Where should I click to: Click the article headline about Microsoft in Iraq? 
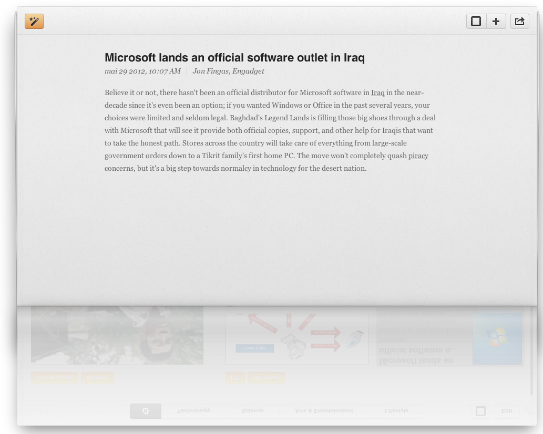point(234,57)
